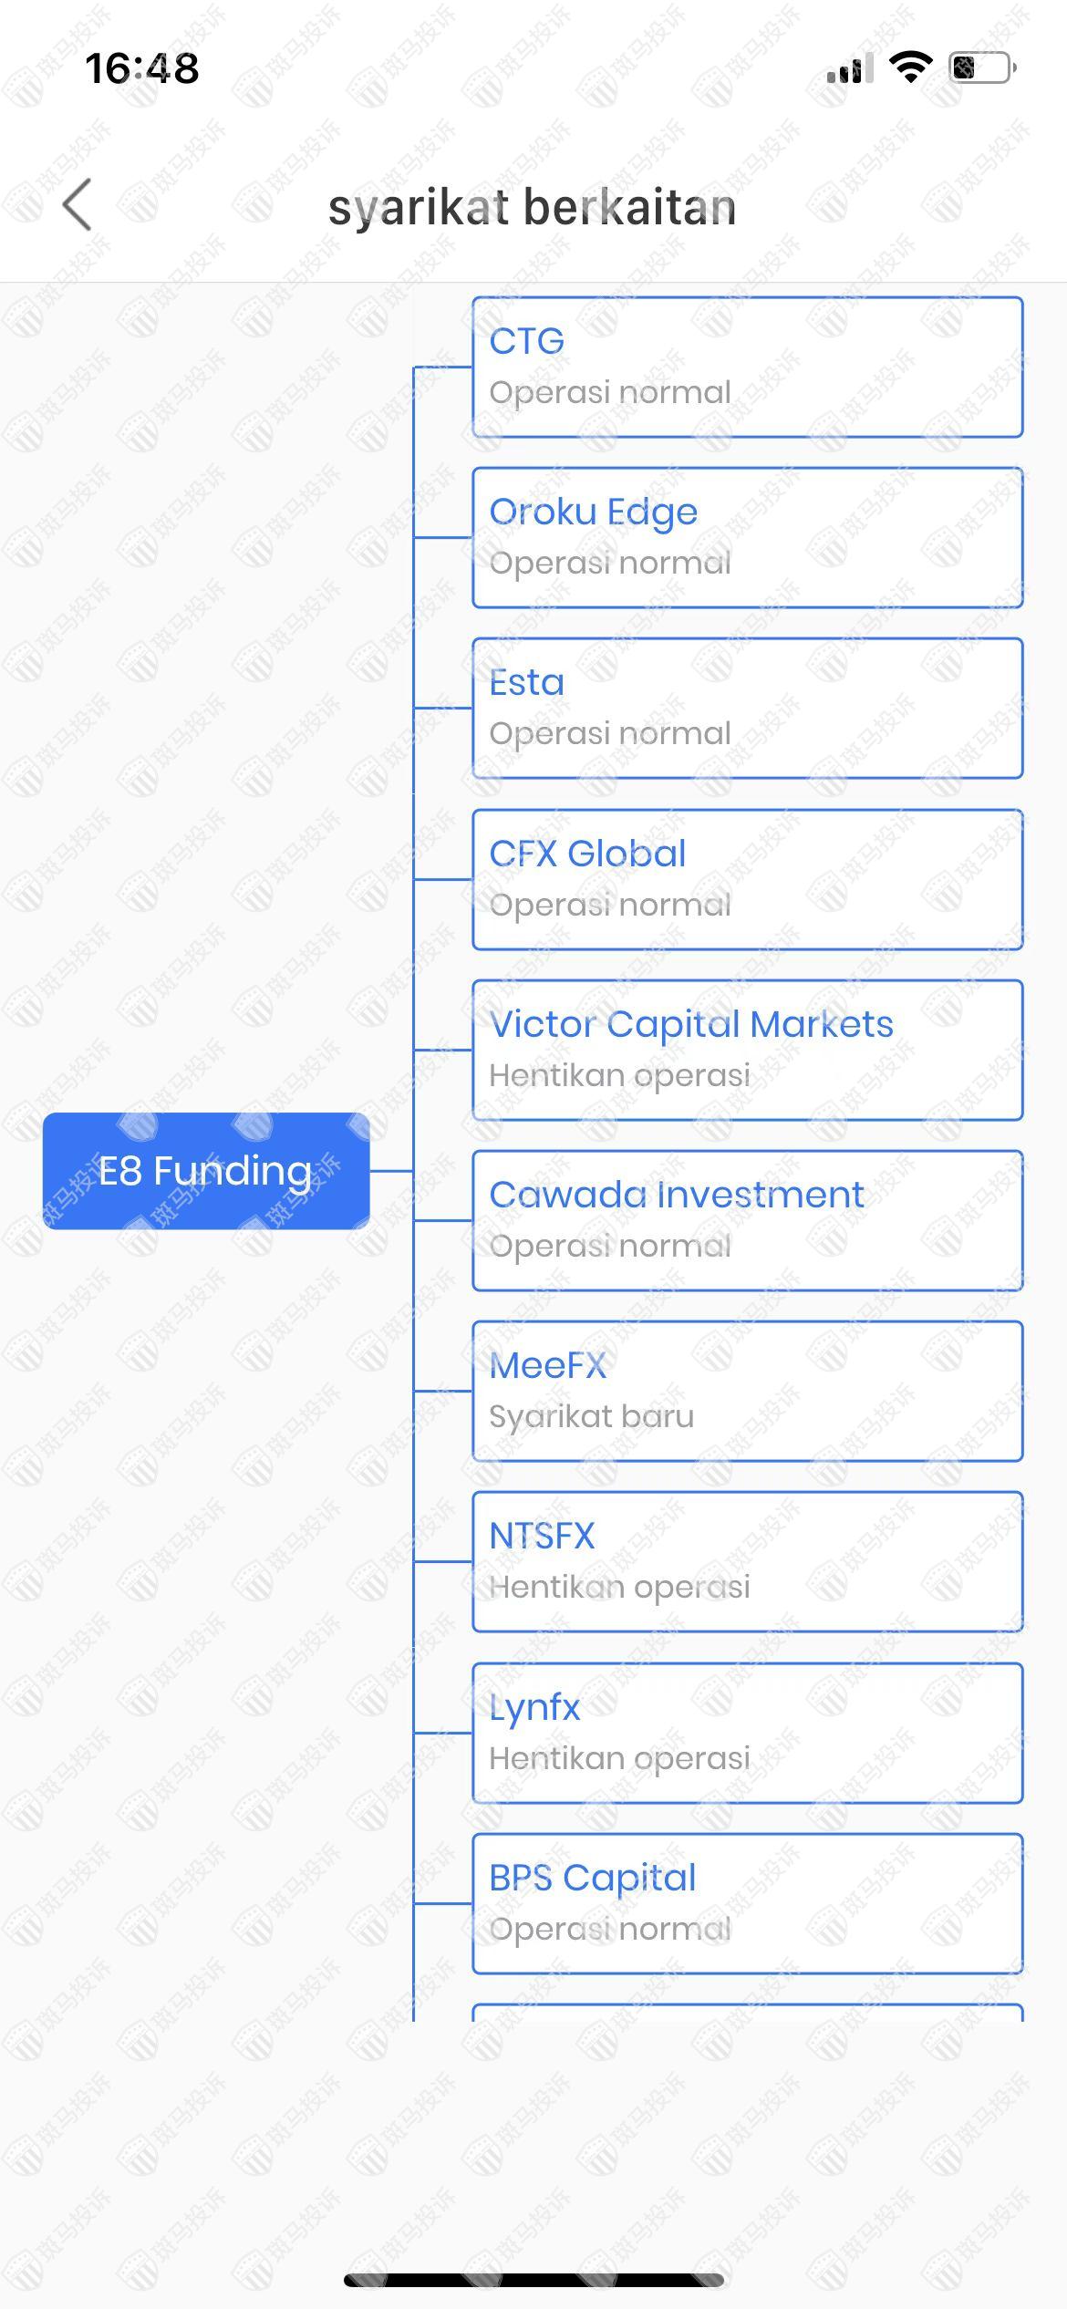Tap the home indicator bar

(533, 2280)
